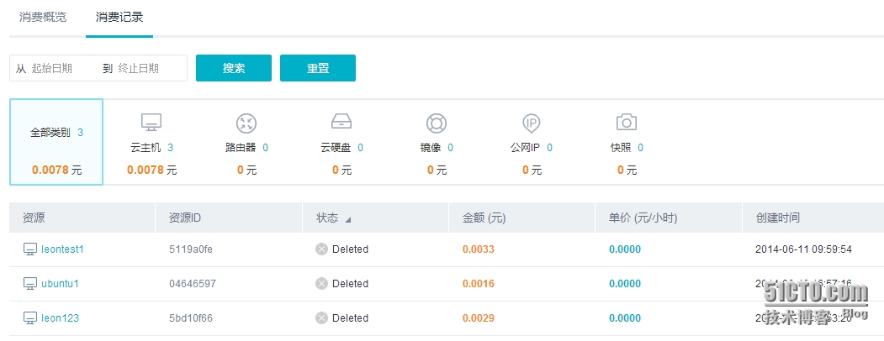Filter by 镜像 image icon
Image resolution: width=884 pixels, height=341 pixels.
point(437,123)
